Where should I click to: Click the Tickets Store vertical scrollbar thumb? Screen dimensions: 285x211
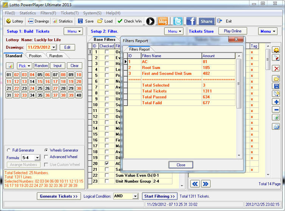[x=268, y=59]
